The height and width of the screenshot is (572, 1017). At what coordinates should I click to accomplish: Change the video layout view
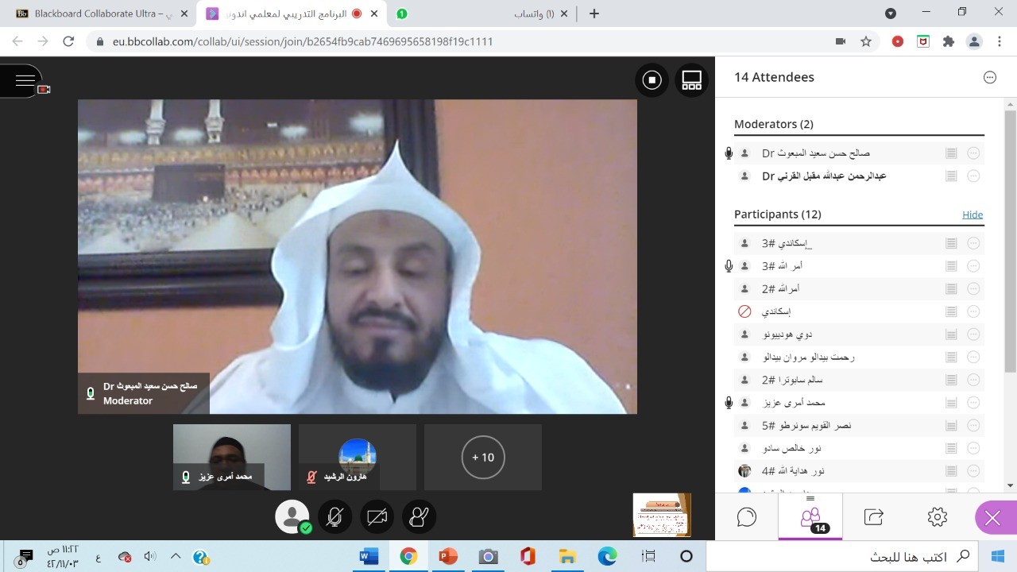(691, 80)
